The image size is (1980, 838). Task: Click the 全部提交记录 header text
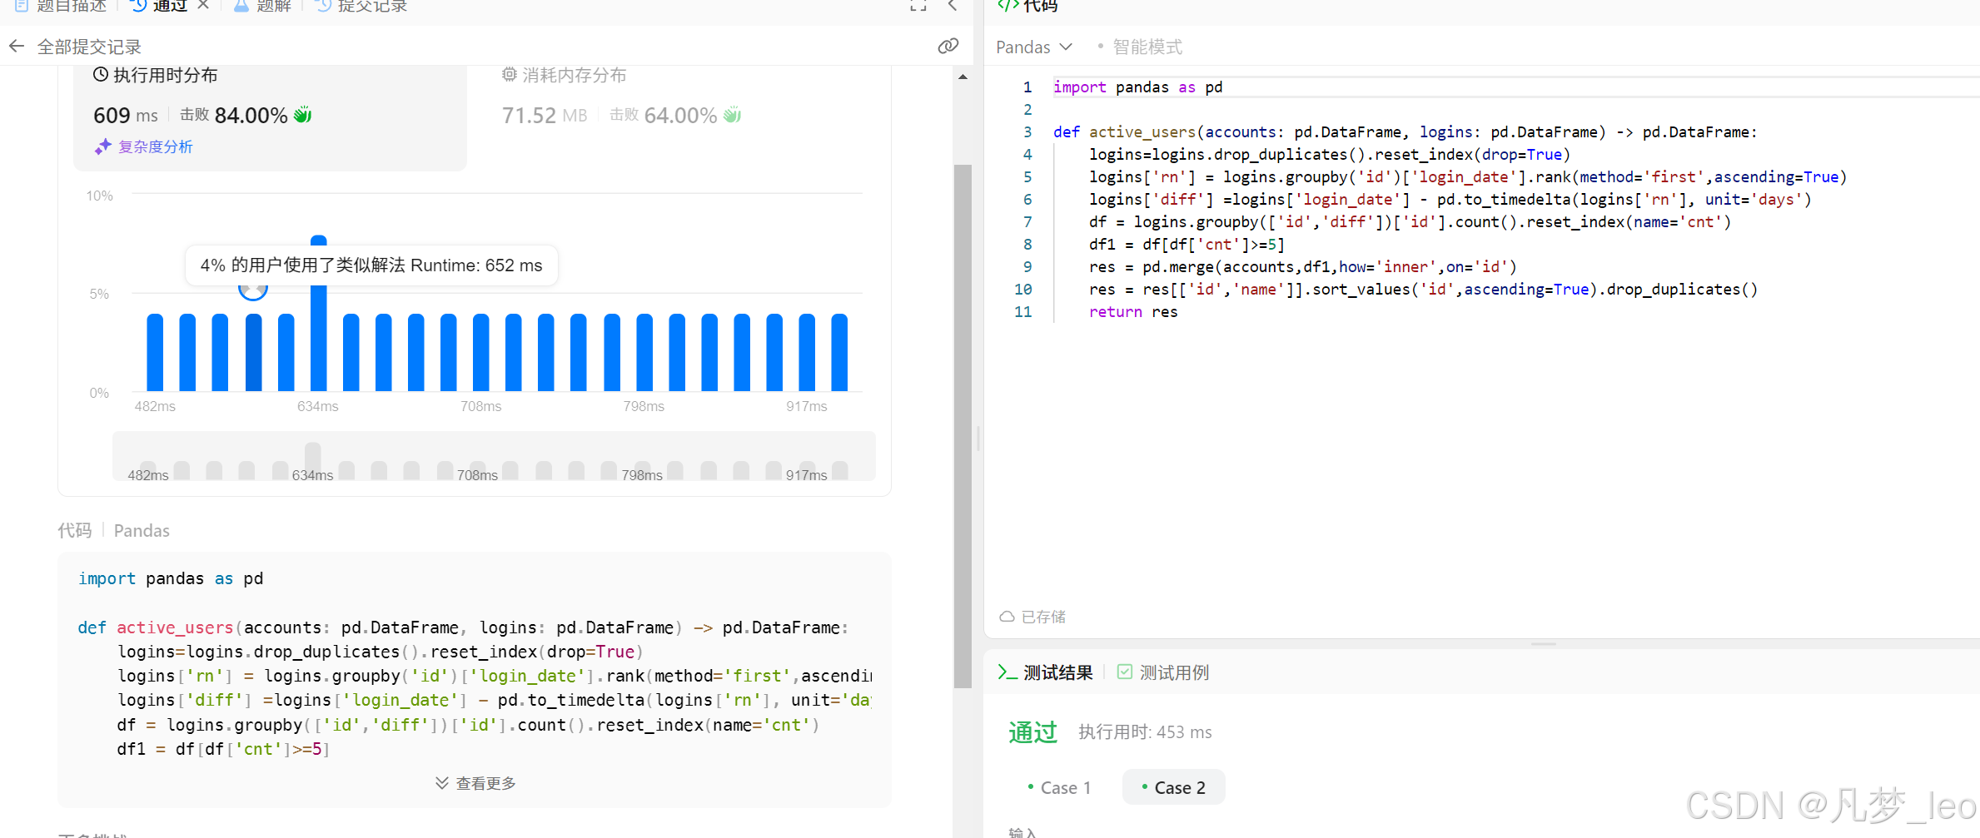tap(89, 47)
